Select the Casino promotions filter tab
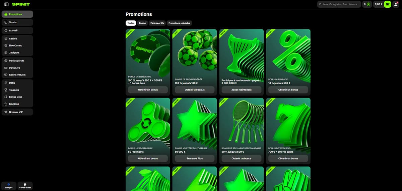This screenshot has width=402, height=191. click(x=142, y=23)
